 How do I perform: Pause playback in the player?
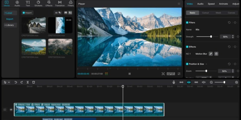point(130,74)
